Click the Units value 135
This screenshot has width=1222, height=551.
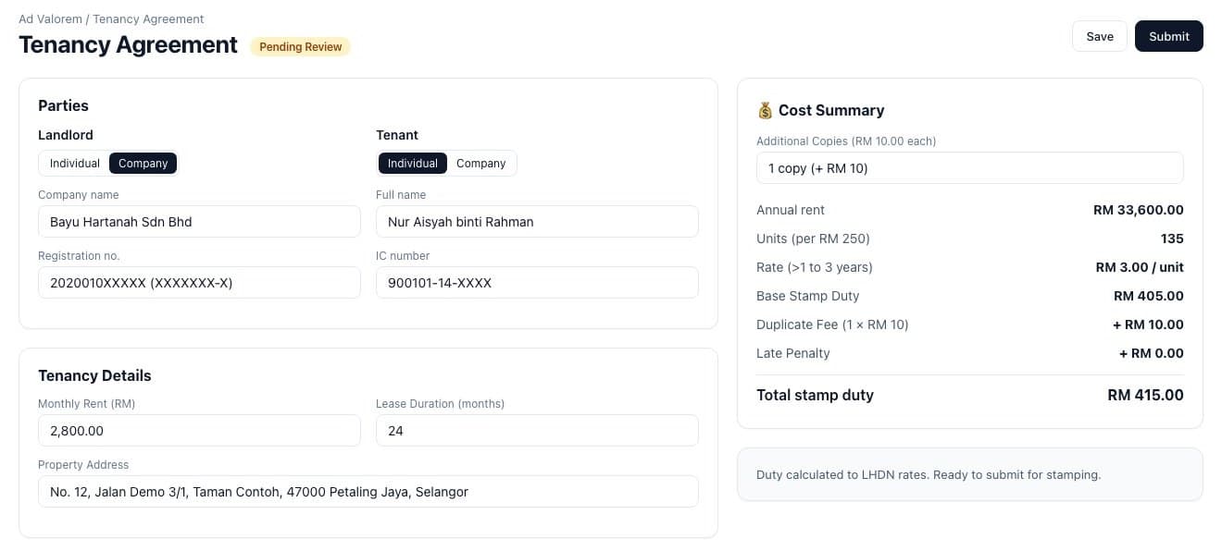(x=1172, y=239)
